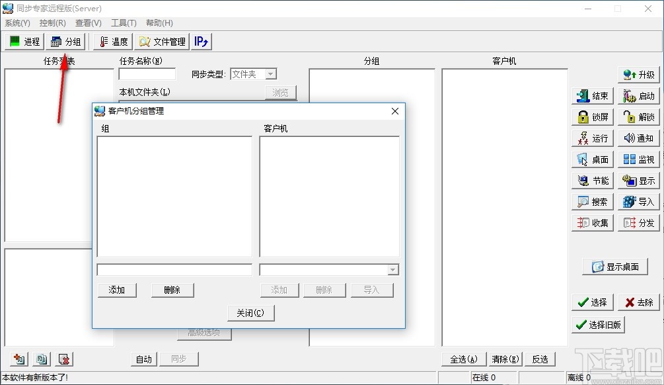This screenshot has height=385, width=664.
Task: Delete a task using the red X icon
Action: [63, 359]
